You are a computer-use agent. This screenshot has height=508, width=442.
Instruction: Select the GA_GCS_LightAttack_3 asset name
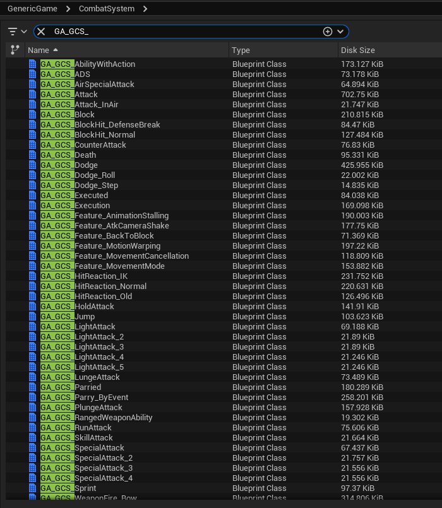click(82, 347)
